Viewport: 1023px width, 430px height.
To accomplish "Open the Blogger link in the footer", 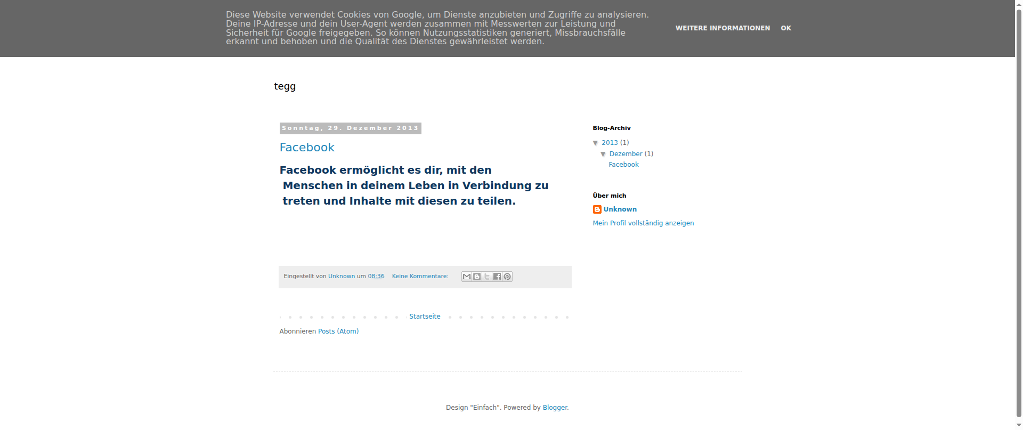I will point(555,408).
